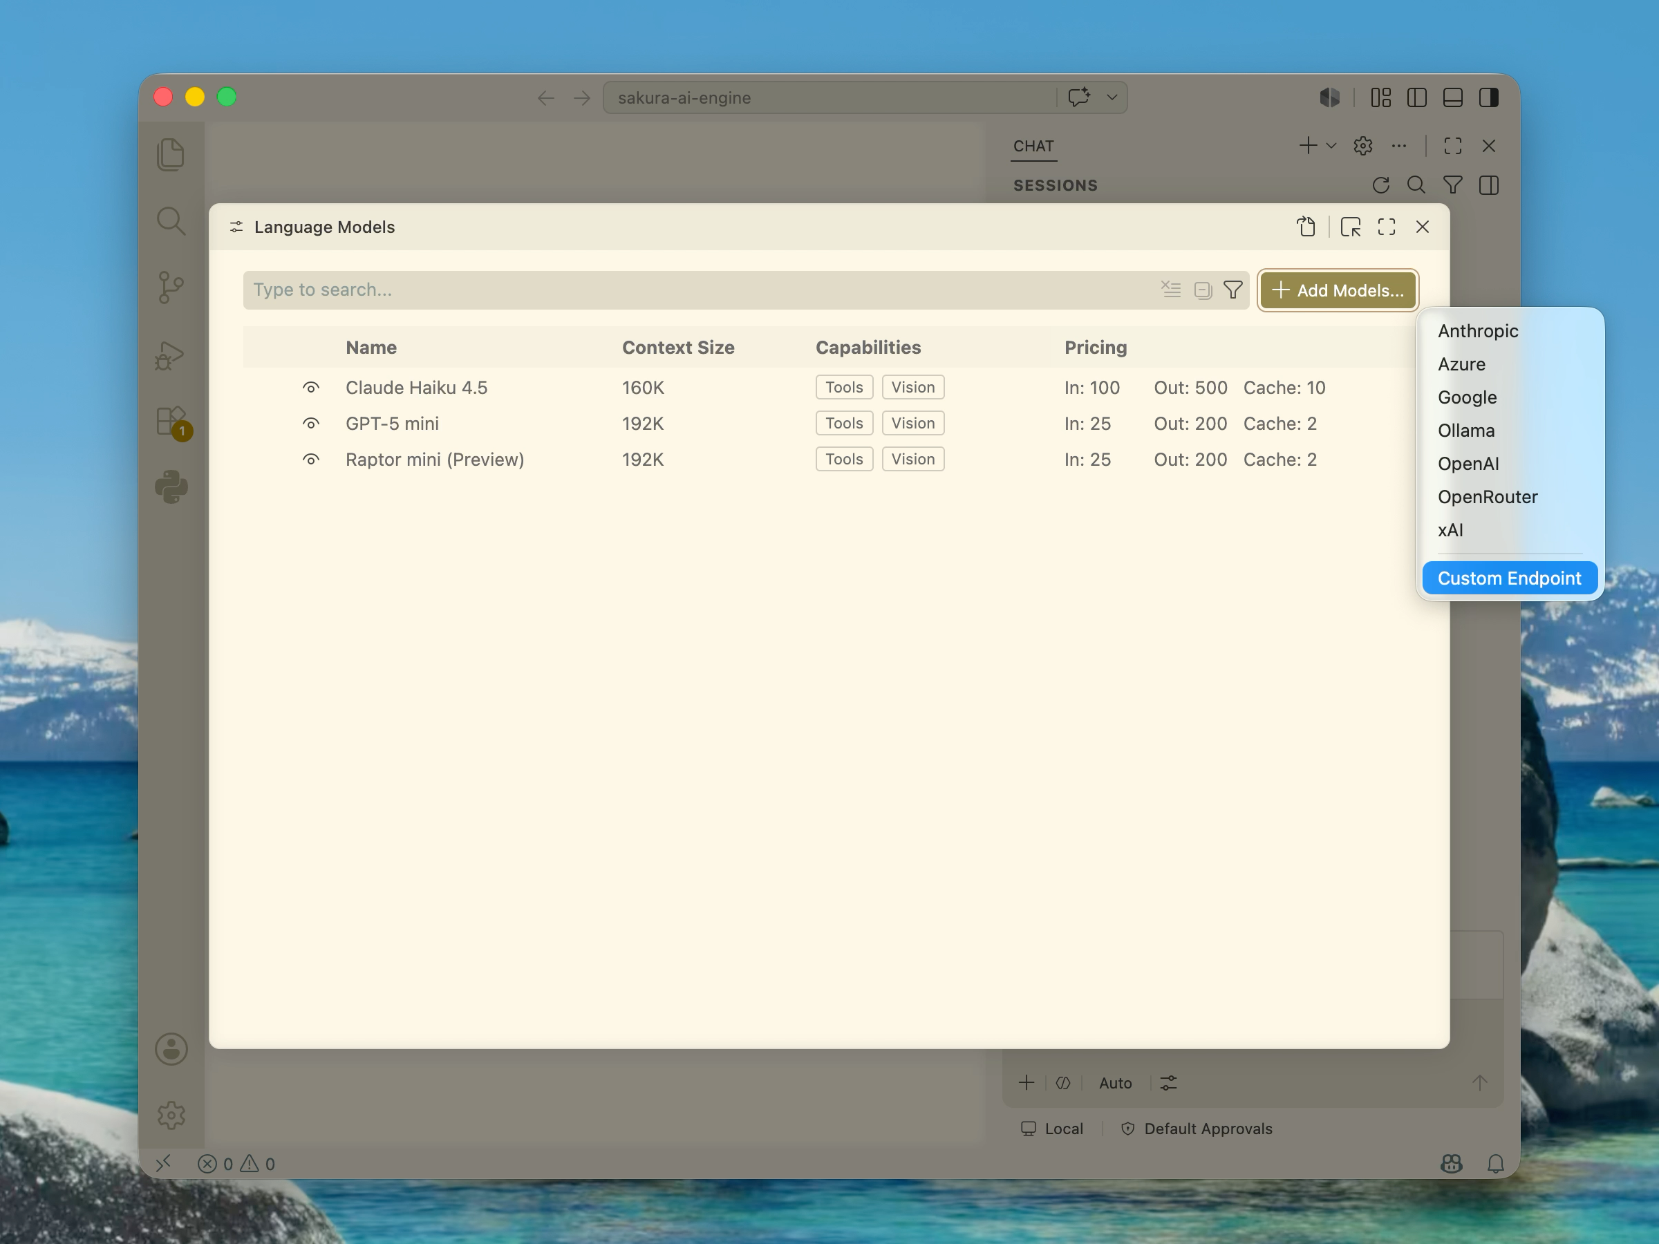Choose Google from the provider menu

click(1510, 397)
